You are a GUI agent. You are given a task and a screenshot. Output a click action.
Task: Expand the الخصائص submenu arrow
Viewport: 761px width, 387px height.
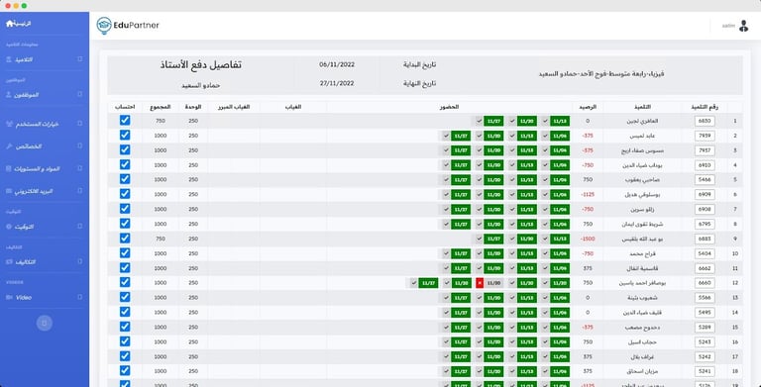point(80,145)
